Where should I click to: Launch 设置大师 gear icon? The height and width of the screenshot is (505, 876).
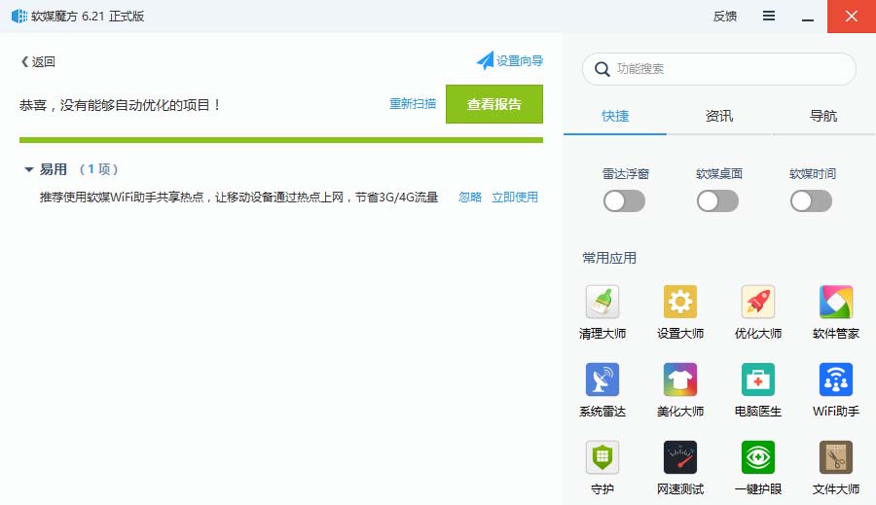point(680,303)
